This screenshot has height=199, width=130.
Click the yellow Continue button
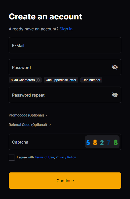tap(65, 180)
